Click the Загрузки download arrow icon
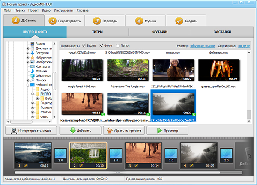The image size is (257, 185). tap(32, 53)
